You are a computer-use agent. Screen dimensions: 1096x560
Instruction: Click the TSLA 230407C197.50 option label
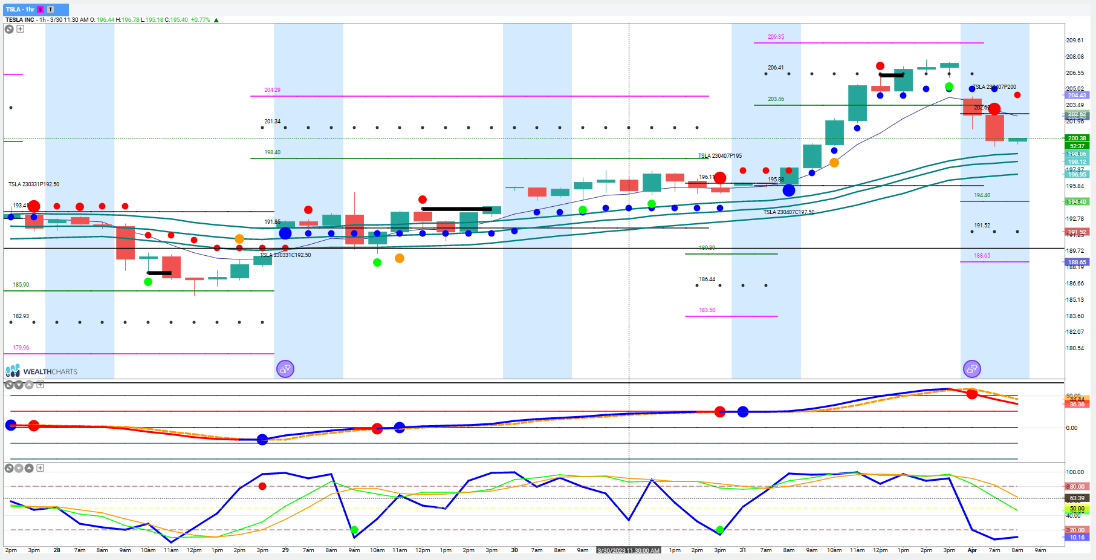tap(788, 212)
